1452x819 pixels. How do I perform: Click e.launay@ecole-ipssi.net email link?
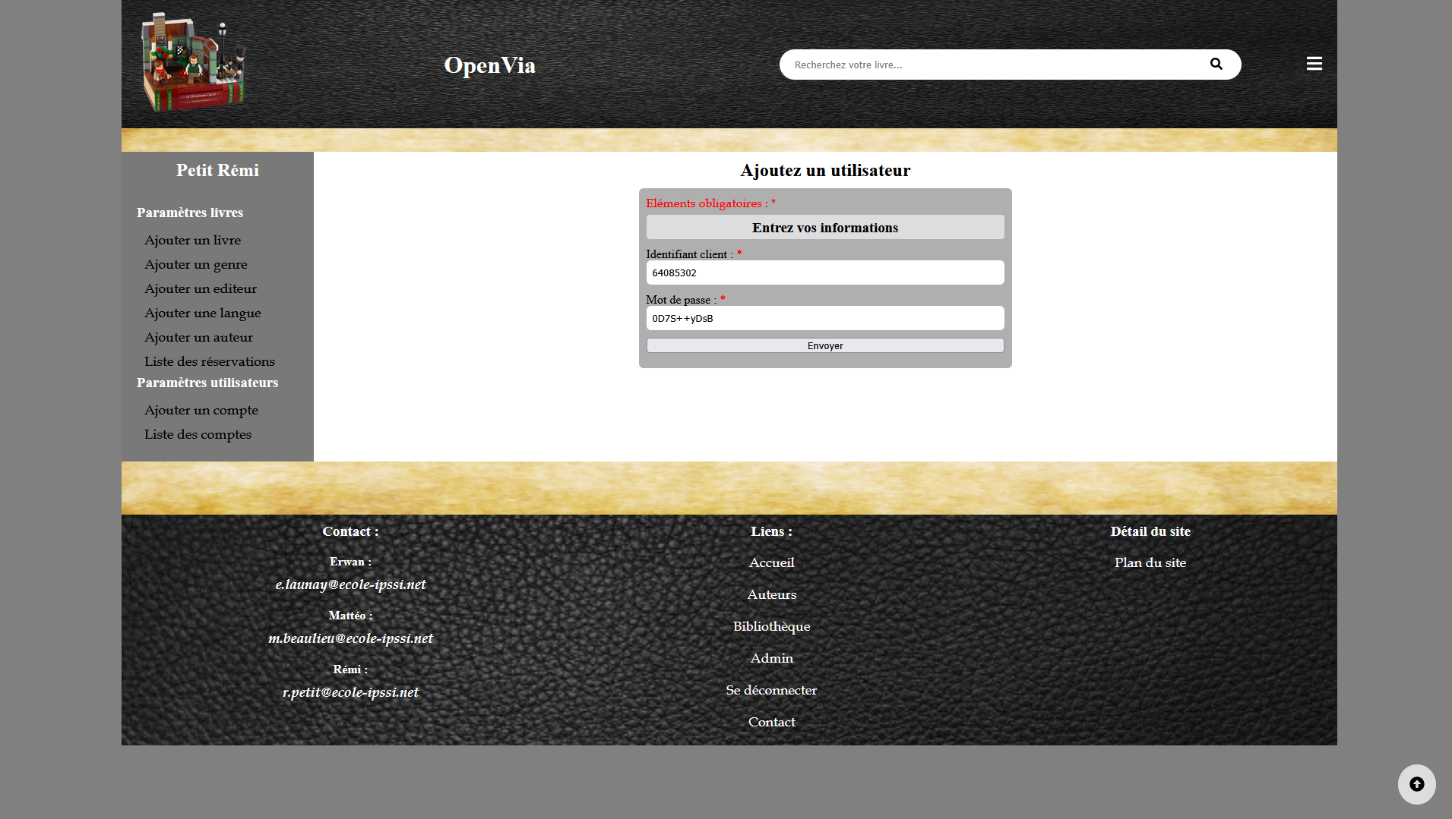coord(350,584)
